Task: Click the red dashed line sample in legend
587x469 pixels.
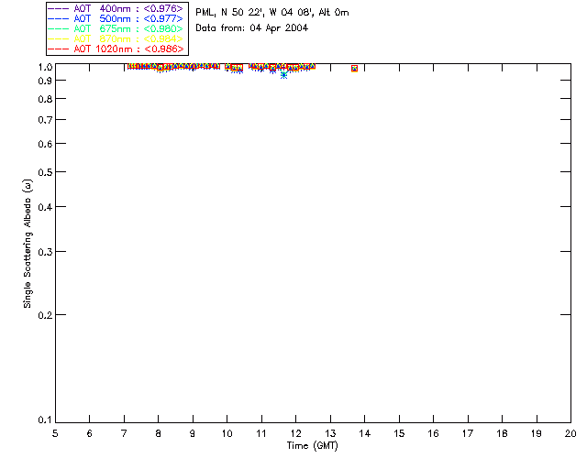Action: pos(59,49)
